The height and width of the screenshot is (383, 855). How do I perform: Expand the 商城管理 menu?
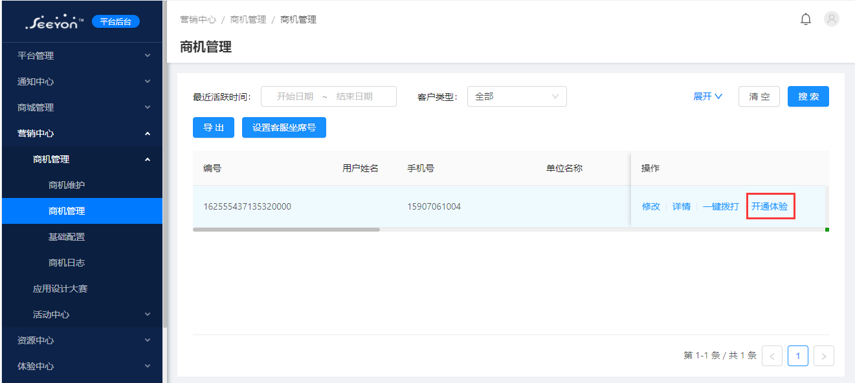[82, 107]
